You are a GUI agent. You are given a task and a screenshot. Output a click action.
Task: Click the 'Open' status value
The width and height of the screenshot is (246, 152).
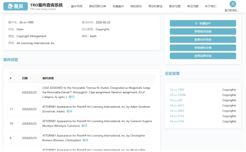(x=20, y=29)
